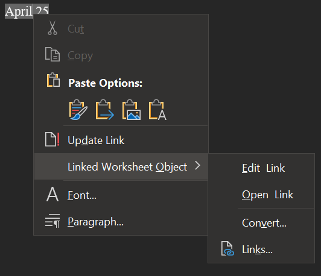Click the Paste Options clipboard icon
321x276 pixels.
53,80
